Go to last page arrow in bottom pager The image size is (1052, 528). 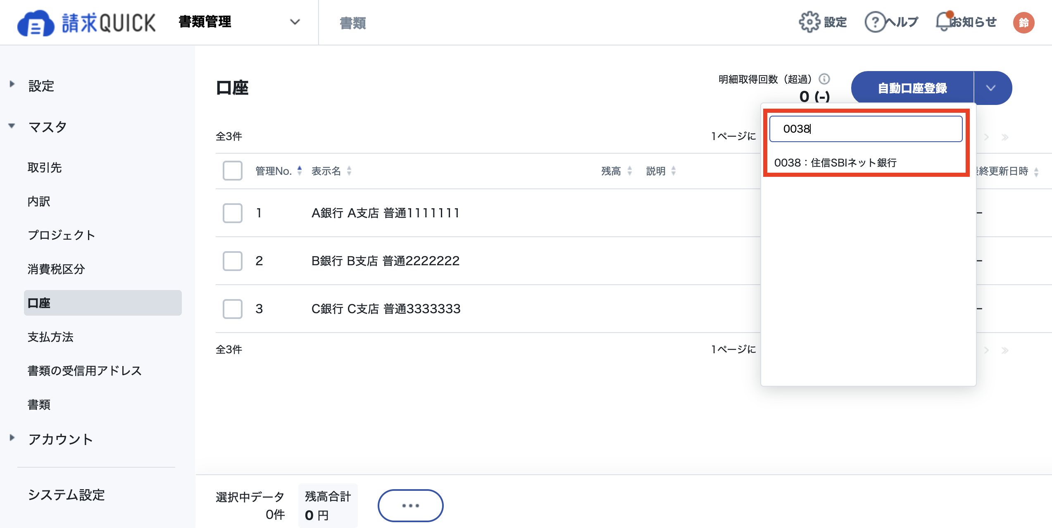1005,350
